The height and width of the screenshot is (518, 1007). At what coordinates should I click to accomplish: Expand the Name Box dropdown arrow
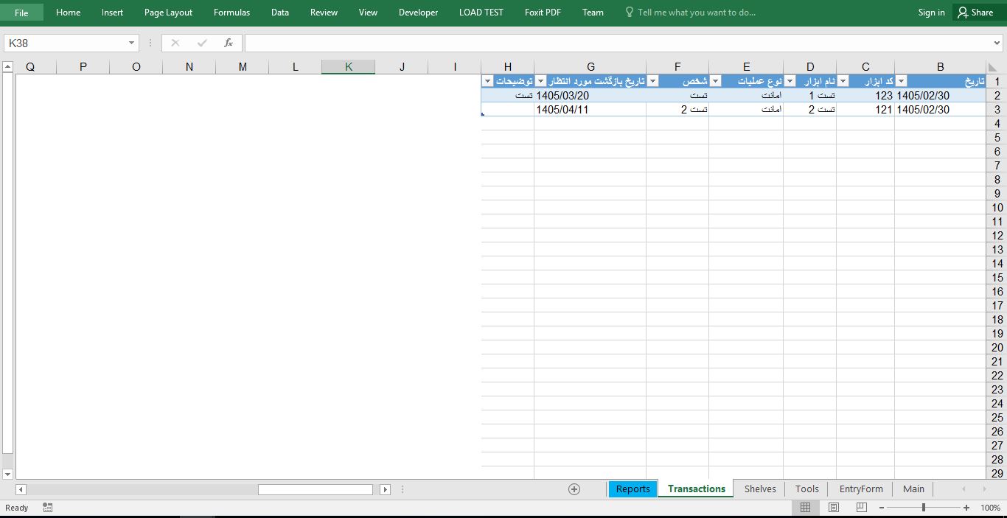132,43
